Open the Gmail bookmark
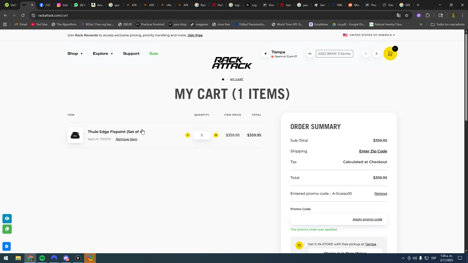468x263 pixels. click(x=21, y=24)
